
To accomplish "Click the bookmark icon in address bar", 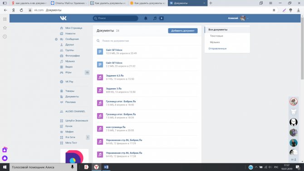I will pyautogui.click(x=274, y=10).
